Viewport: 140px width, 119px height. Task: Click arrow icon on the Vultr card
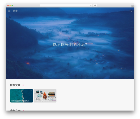coord(31,91)
